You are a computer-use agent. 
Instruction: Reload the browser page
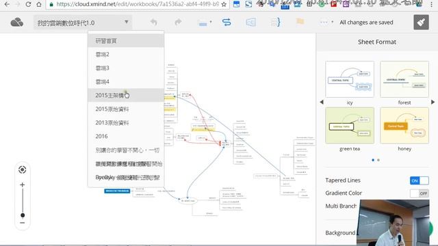(x=28, y=4)
